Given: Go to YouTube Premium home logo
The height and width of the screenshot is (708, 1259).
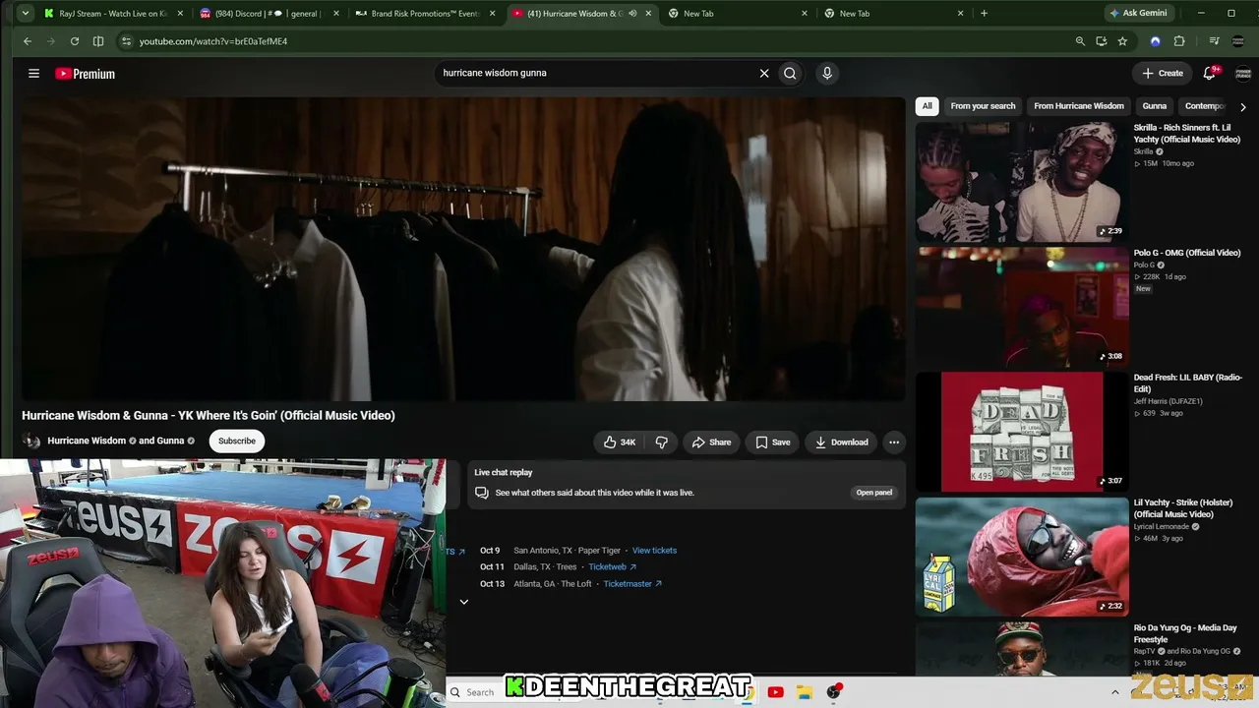Looking at the screenshot, I should pyautogui.click(x=85, y=74).
